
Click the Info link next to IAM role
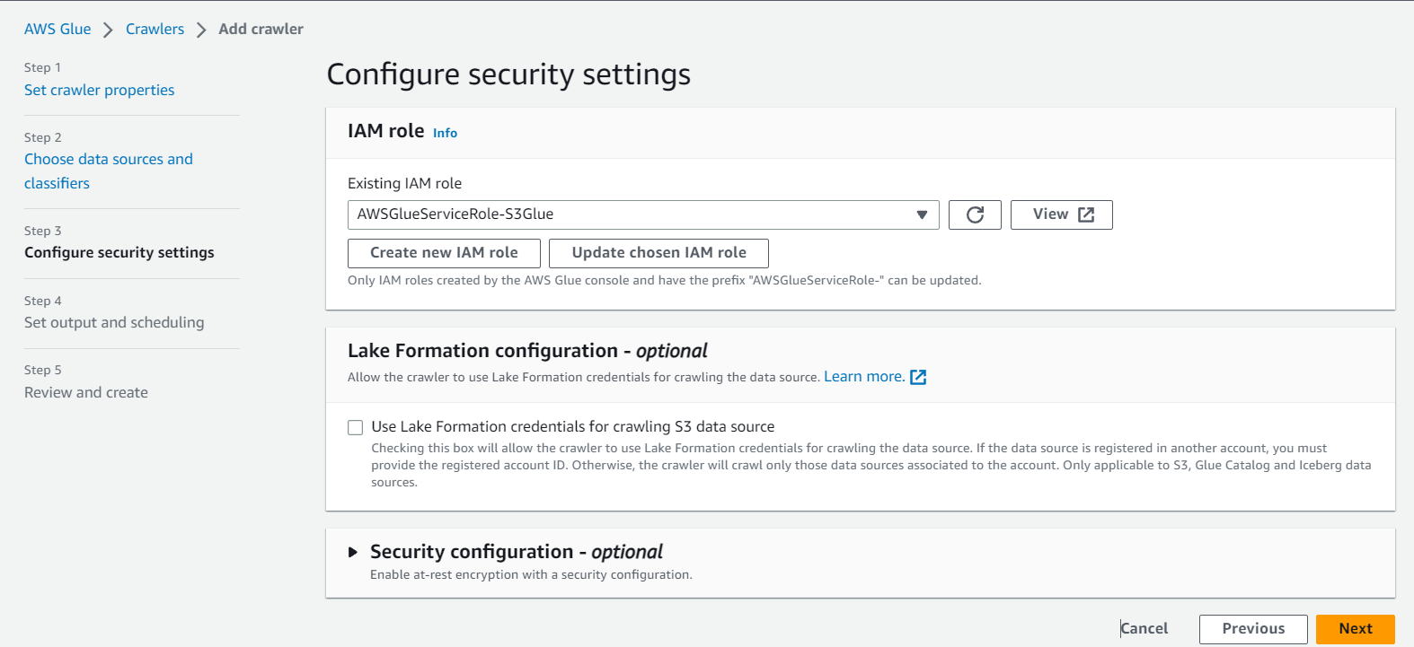445,133
